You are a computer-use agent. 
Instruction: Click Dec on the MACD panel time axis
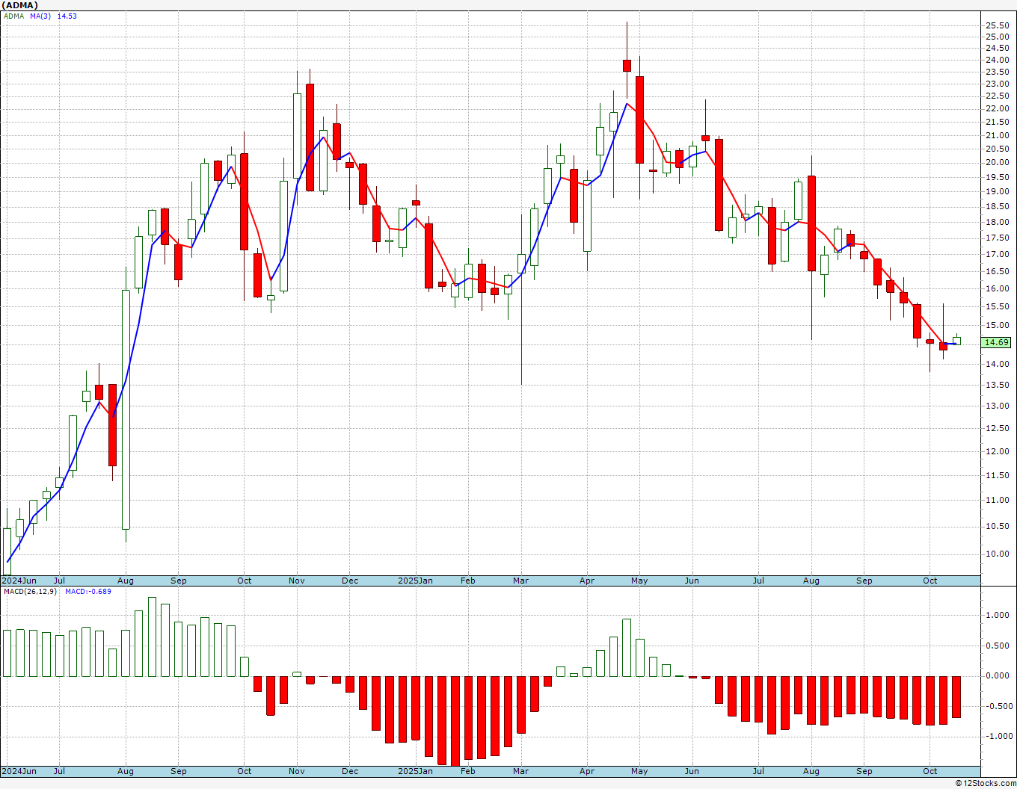click(x=350, y=771)
